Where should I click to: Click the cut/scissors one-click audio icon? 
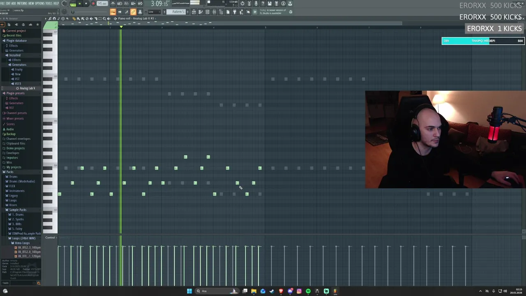(249, 3)
